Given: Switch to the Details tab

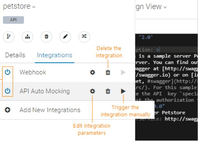Looking at the screenshot, I should pos(15,55).
